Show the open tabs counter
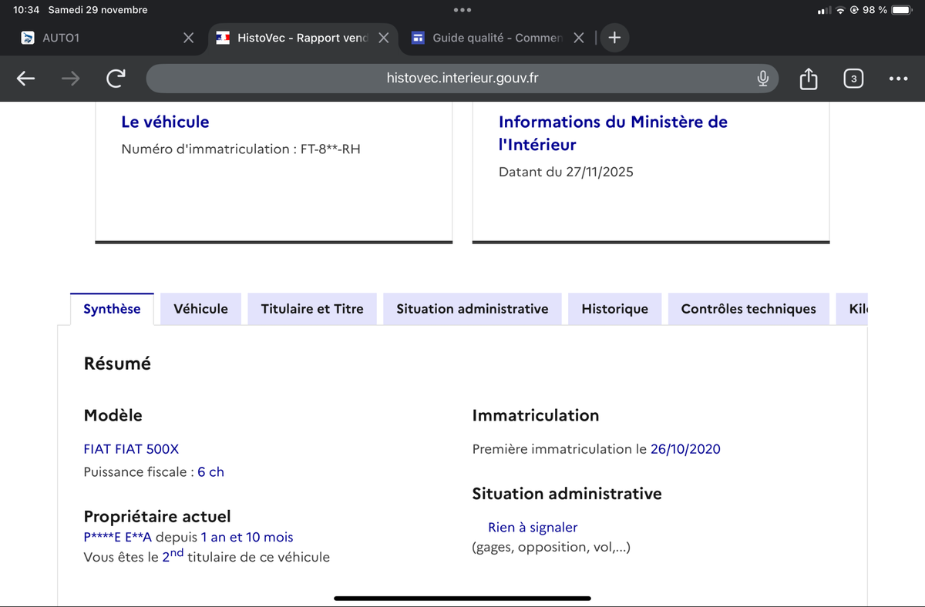Screen dimensions: 925x607 click(x=853, y=78)
